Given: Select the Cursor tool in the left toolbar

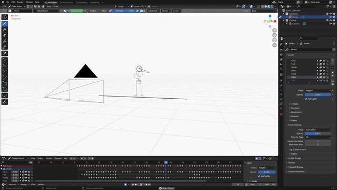Looking at the screenshot, I should [5, 17].
